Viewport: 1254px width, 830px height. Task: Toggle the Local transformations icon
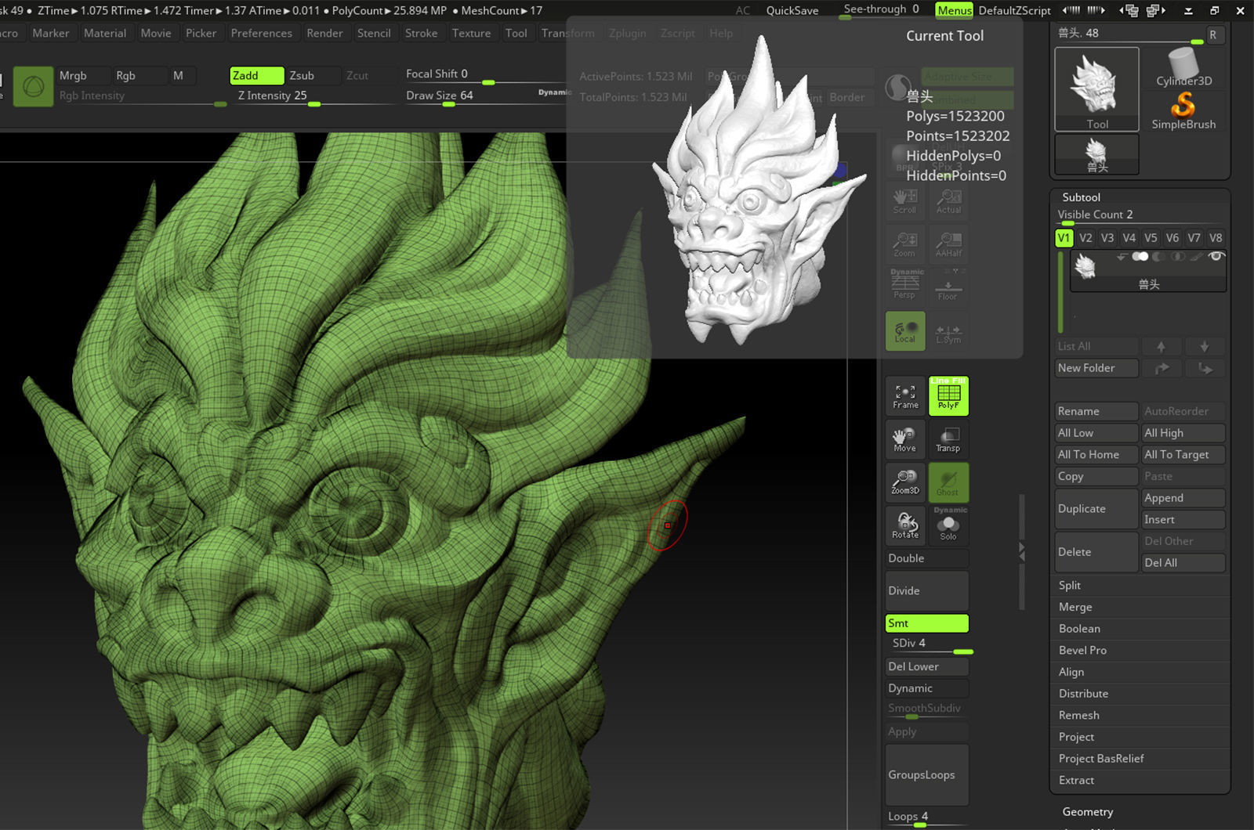tap(905, 330)
